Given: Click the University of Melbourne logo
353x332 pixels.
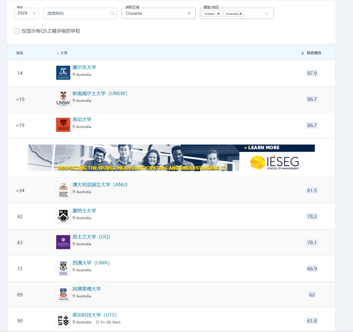Looking at the screenshot, I should (x=63, y=73).
